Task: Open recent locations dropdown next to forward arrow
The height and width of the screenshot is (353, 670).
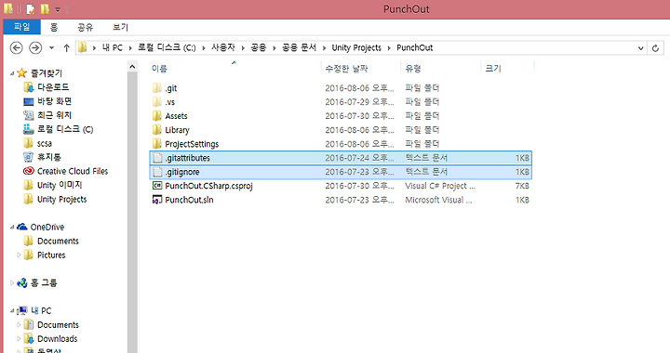Action: 52,47
